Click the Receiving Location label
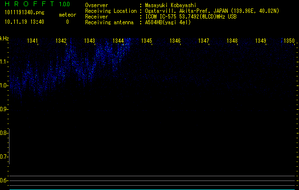 point(111,11)
